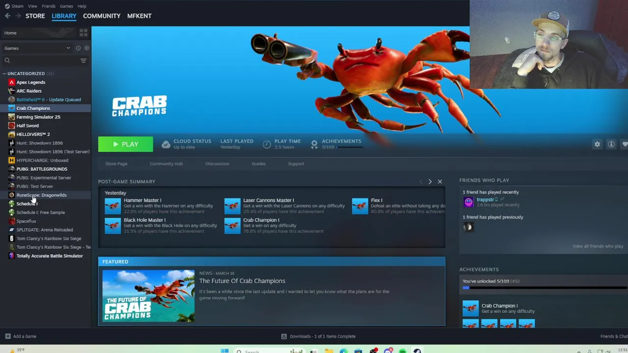628x353 pixels.
Task: Select HELLDIVERS 2 in library
Action: [x=33, y=134]
